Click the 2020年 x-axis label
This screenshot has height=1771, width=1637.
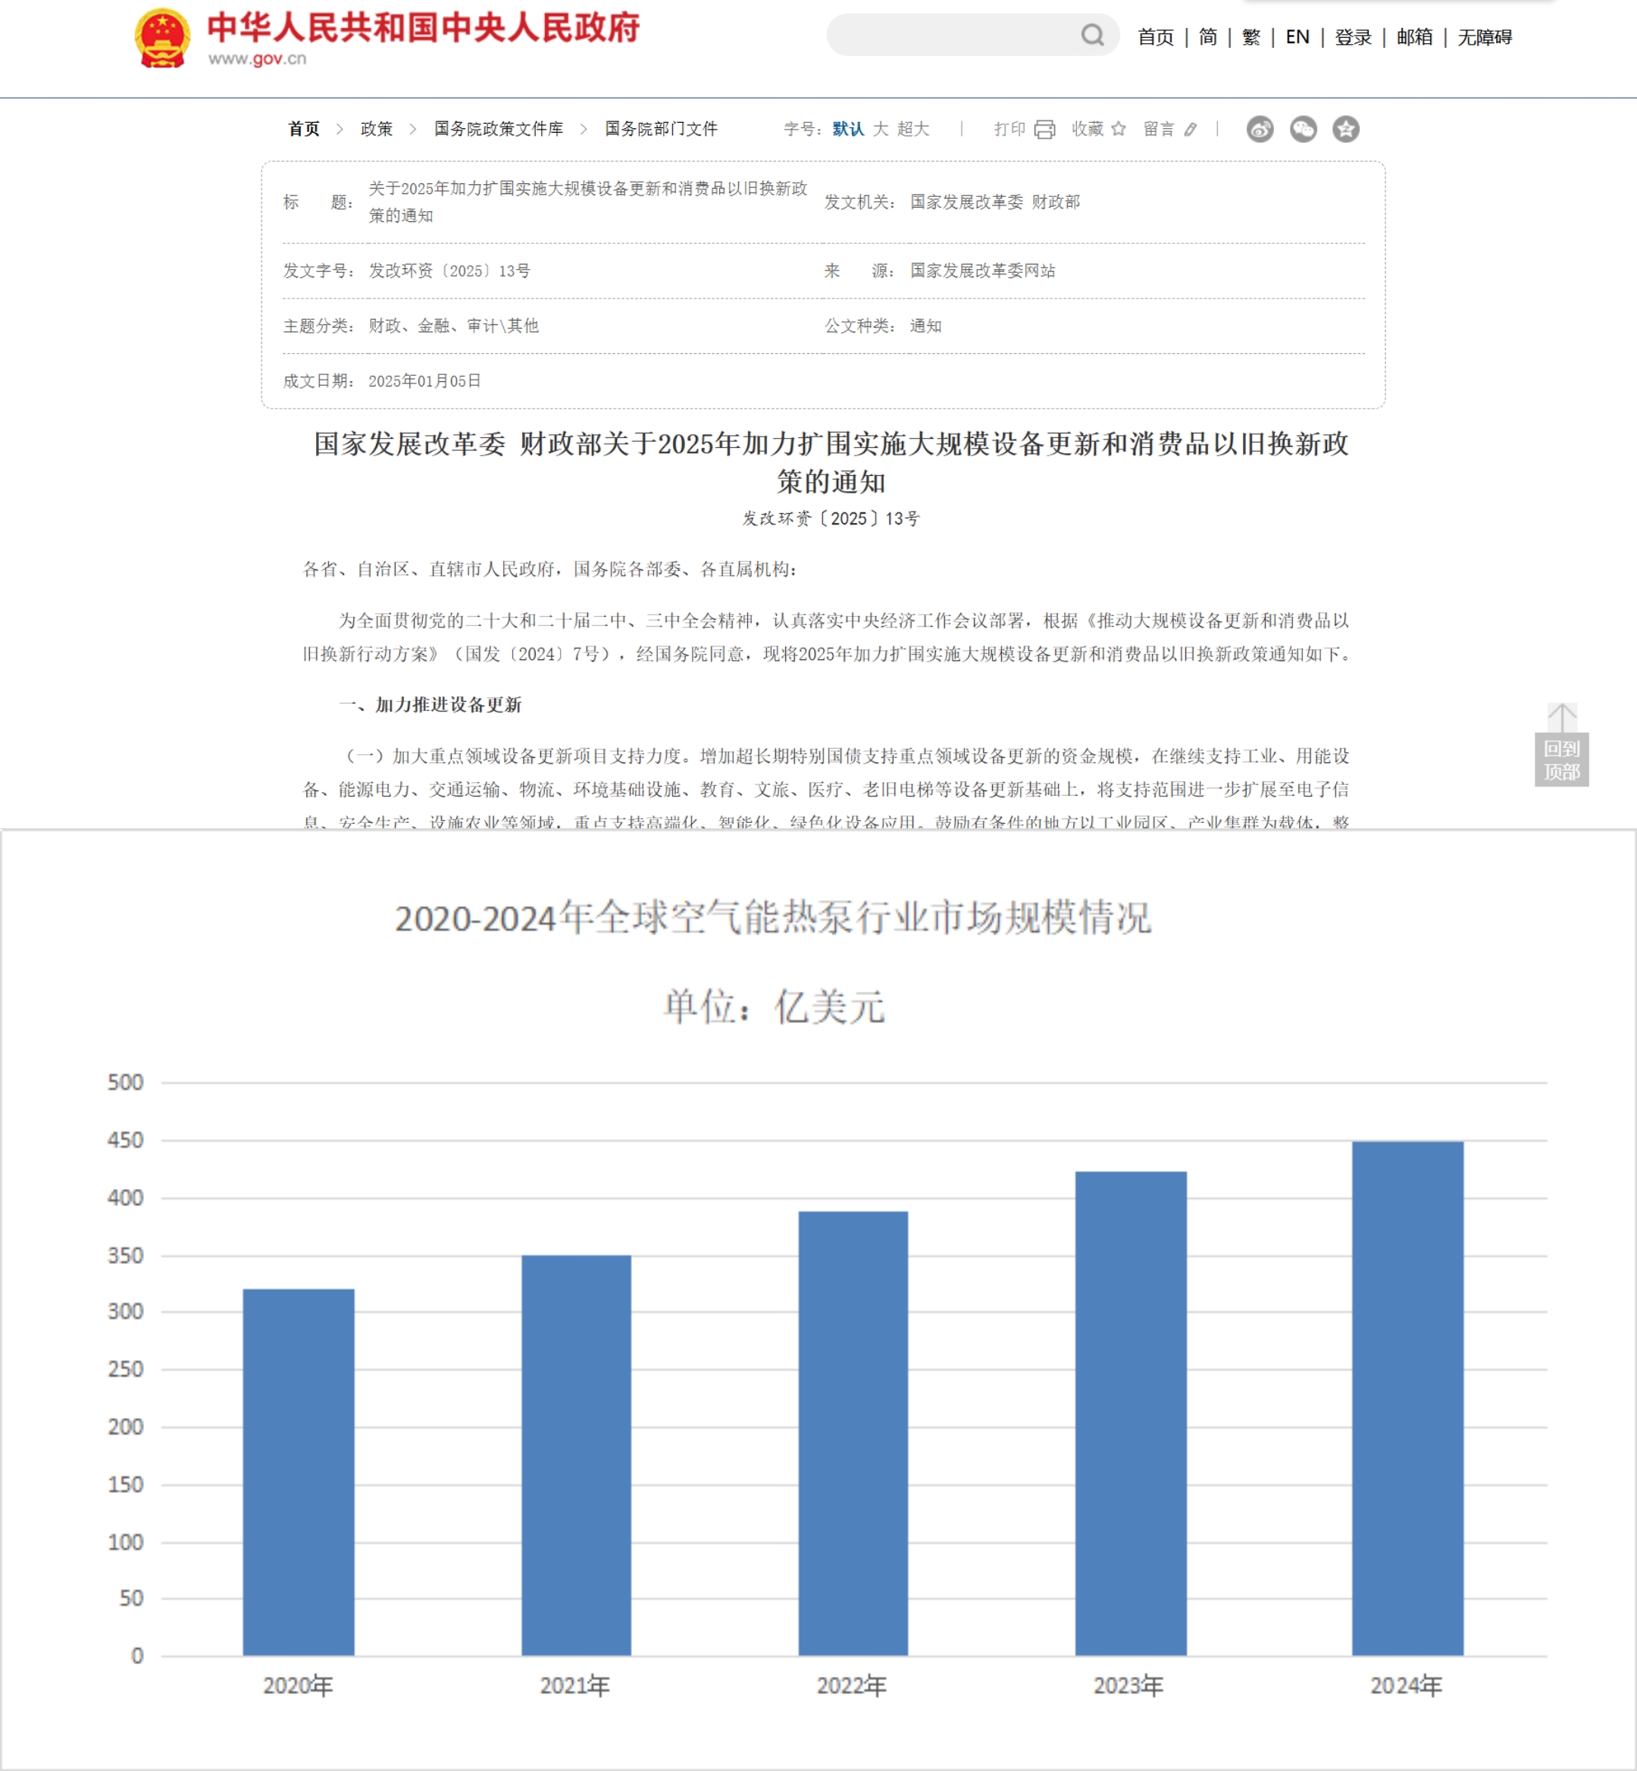pyautogui.click(x=299, y=1686)
